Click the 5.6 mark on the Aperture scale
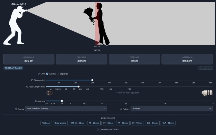The height and width of the screenshot is (135, 216). [x=84, y=103]
